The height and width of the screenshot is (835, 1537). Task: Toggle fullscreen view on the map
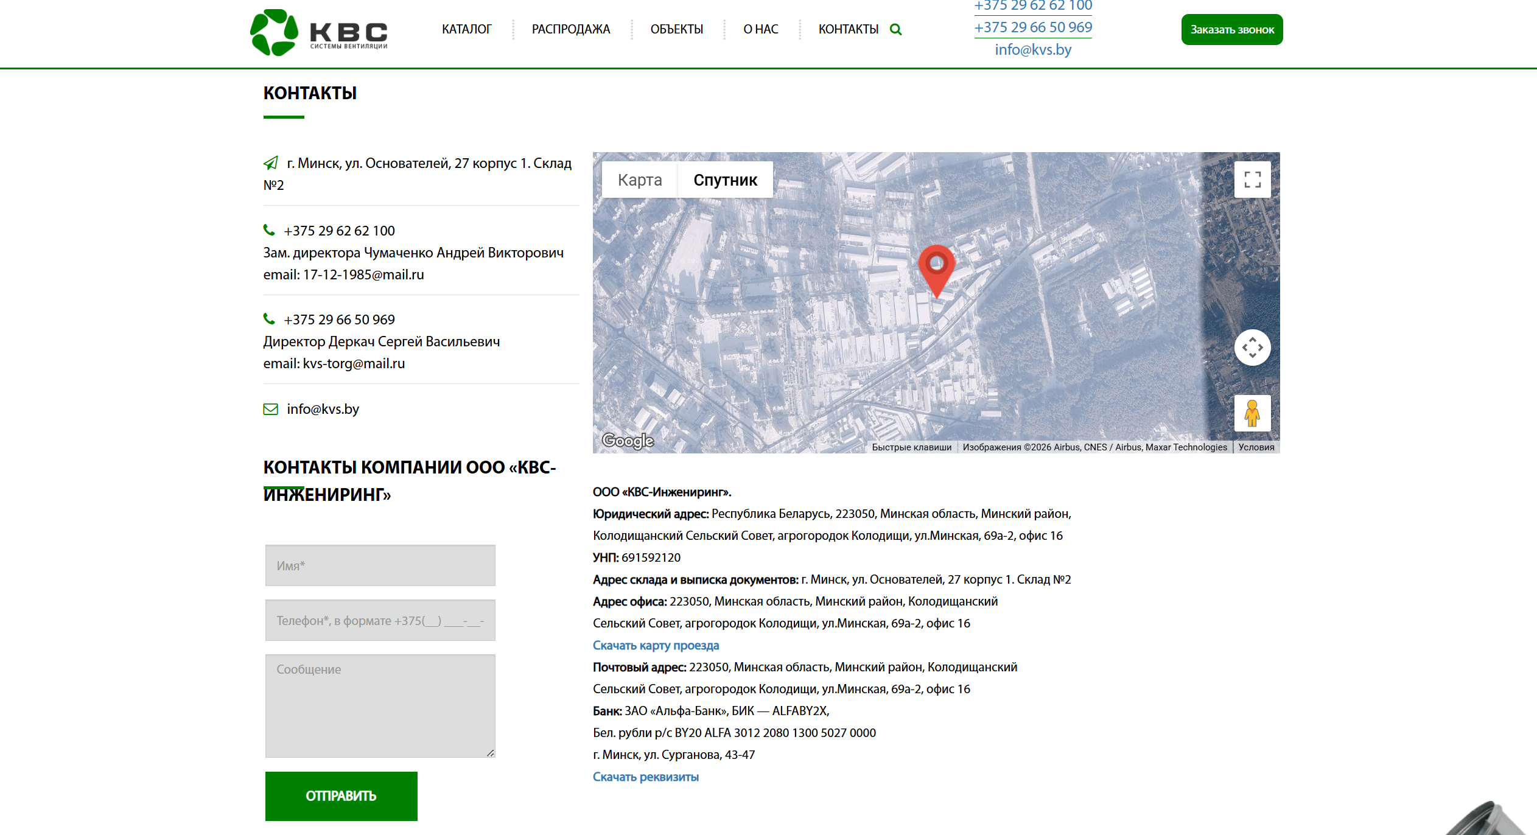coord(1252,180)
